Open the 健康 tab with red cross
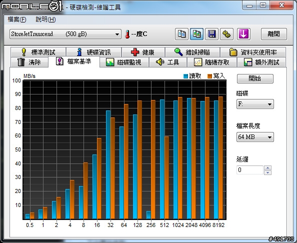Image resolution: width=297 pixels, height=243 pixels. (143, 52)
